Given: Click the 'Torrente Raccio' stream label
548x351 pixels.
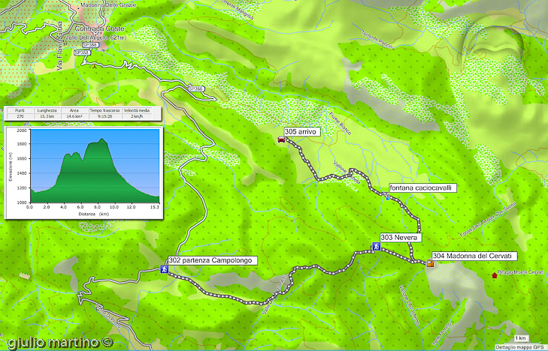Looking at the screenshot, I should tap(377, 40).
